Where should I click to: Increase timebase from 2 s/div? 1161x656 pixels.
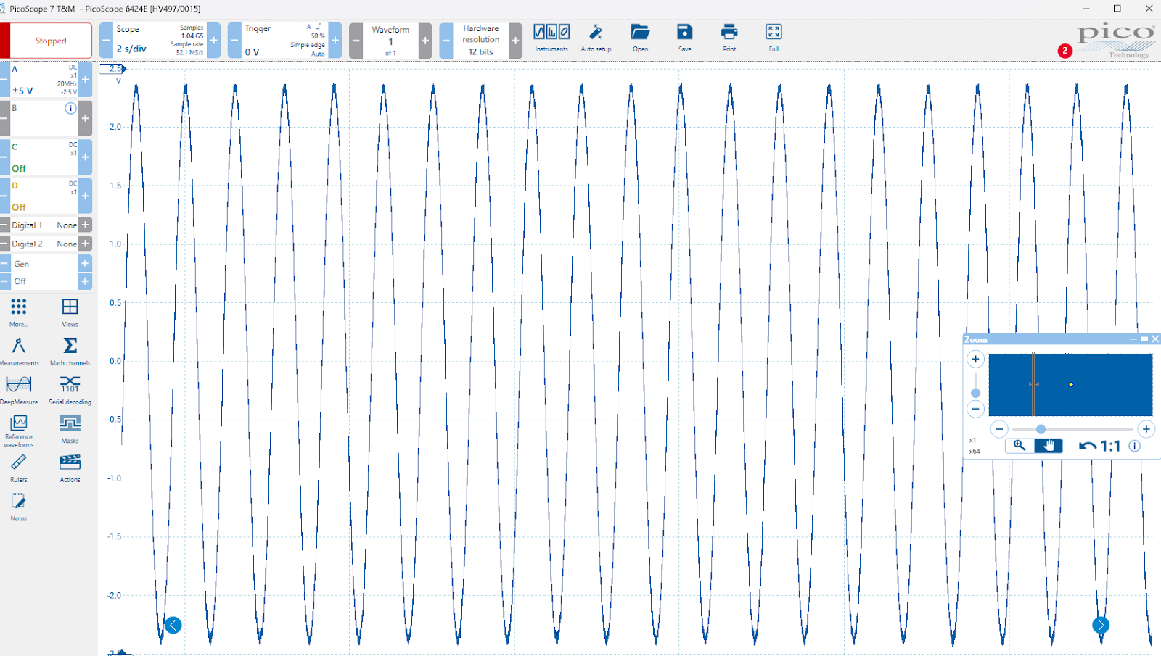coord(213,41)
